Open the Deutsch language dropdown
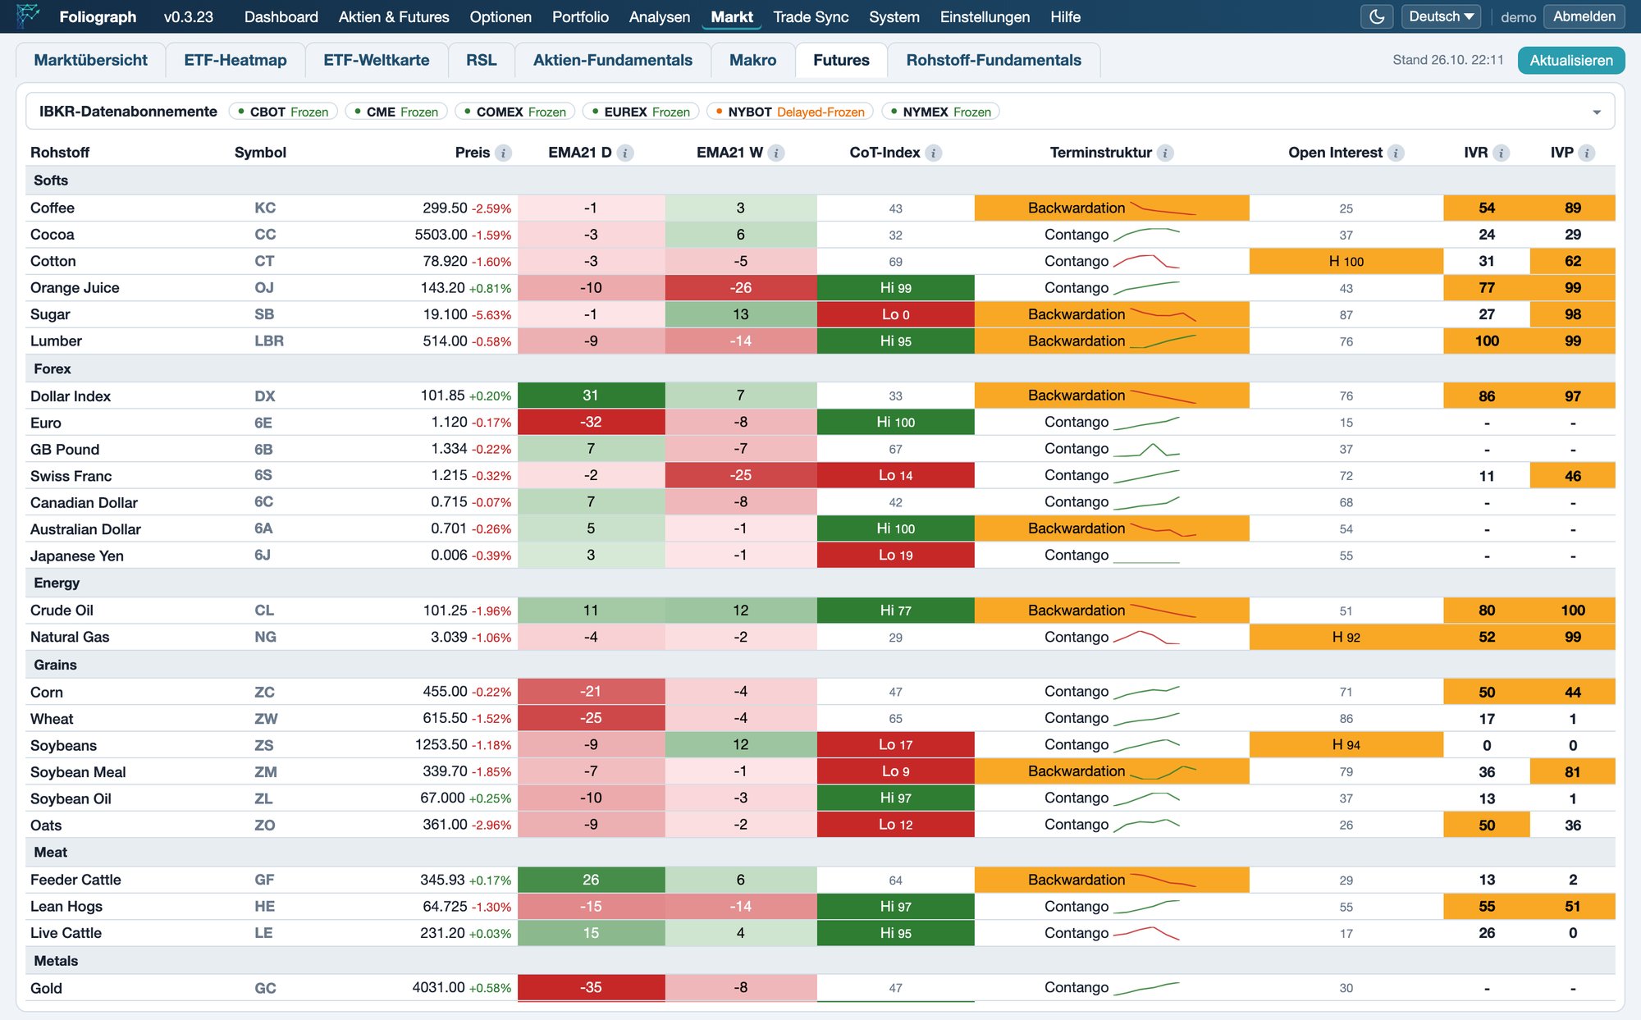 pyautogui.click(x=1441, y=16)
